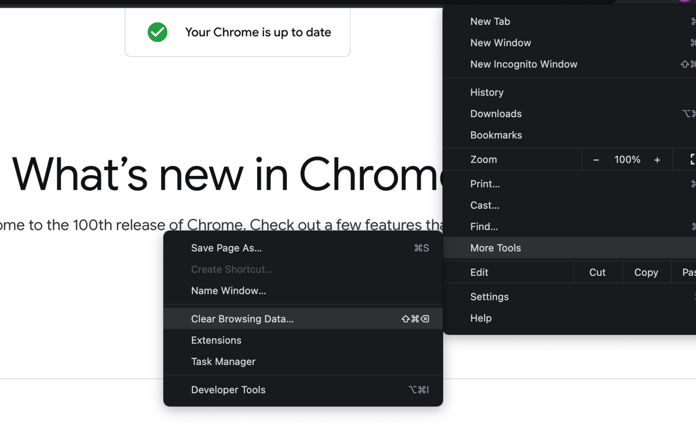696x435 pixels.
Task: Choose Print... from the menu
Action: pyautogui.click(x=569, y=184)
